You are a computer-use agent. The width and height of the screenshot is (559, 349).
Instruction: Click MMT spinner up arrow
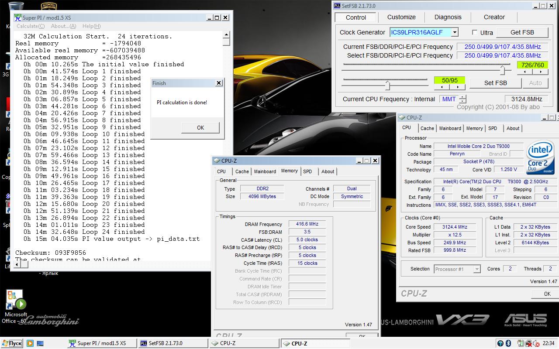(462, 97)
